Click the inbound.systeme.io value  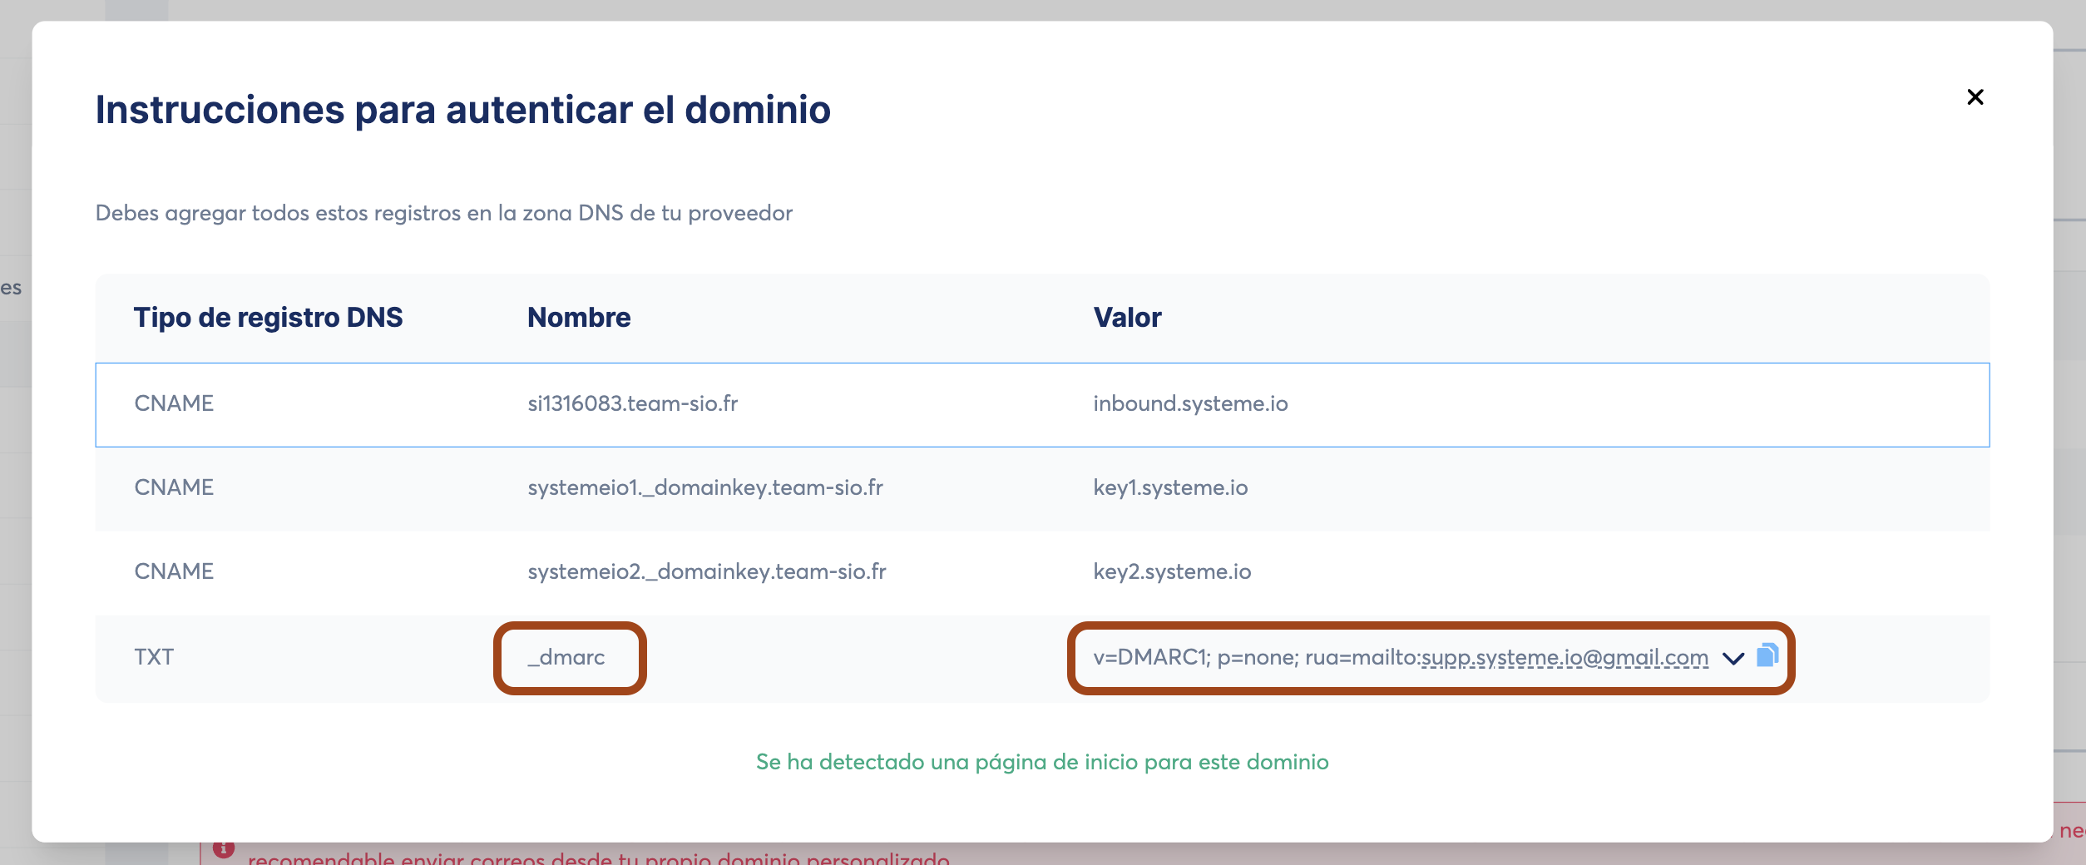coord(1190,403)
